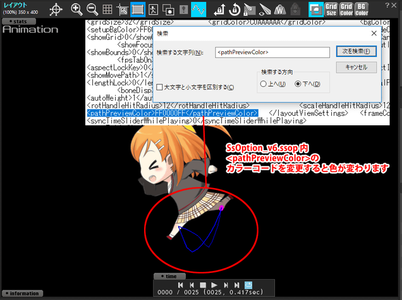Click the locked move arrow icon

click(x=219, y=9)
